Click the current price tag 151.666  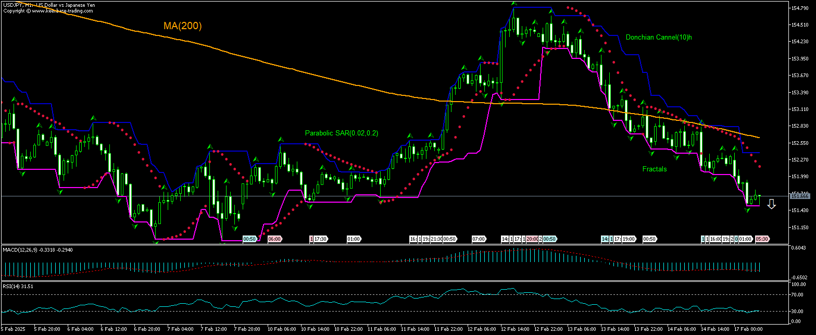coord(800,196)
